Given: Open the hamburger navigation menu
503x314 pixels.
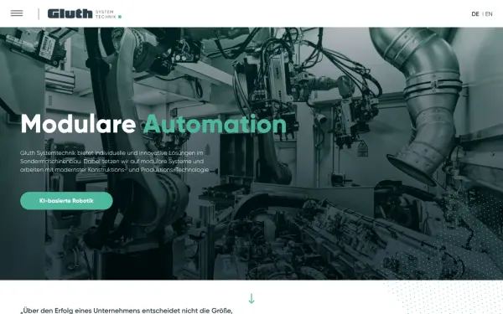Looking at the screenshot, I should 17,13.
